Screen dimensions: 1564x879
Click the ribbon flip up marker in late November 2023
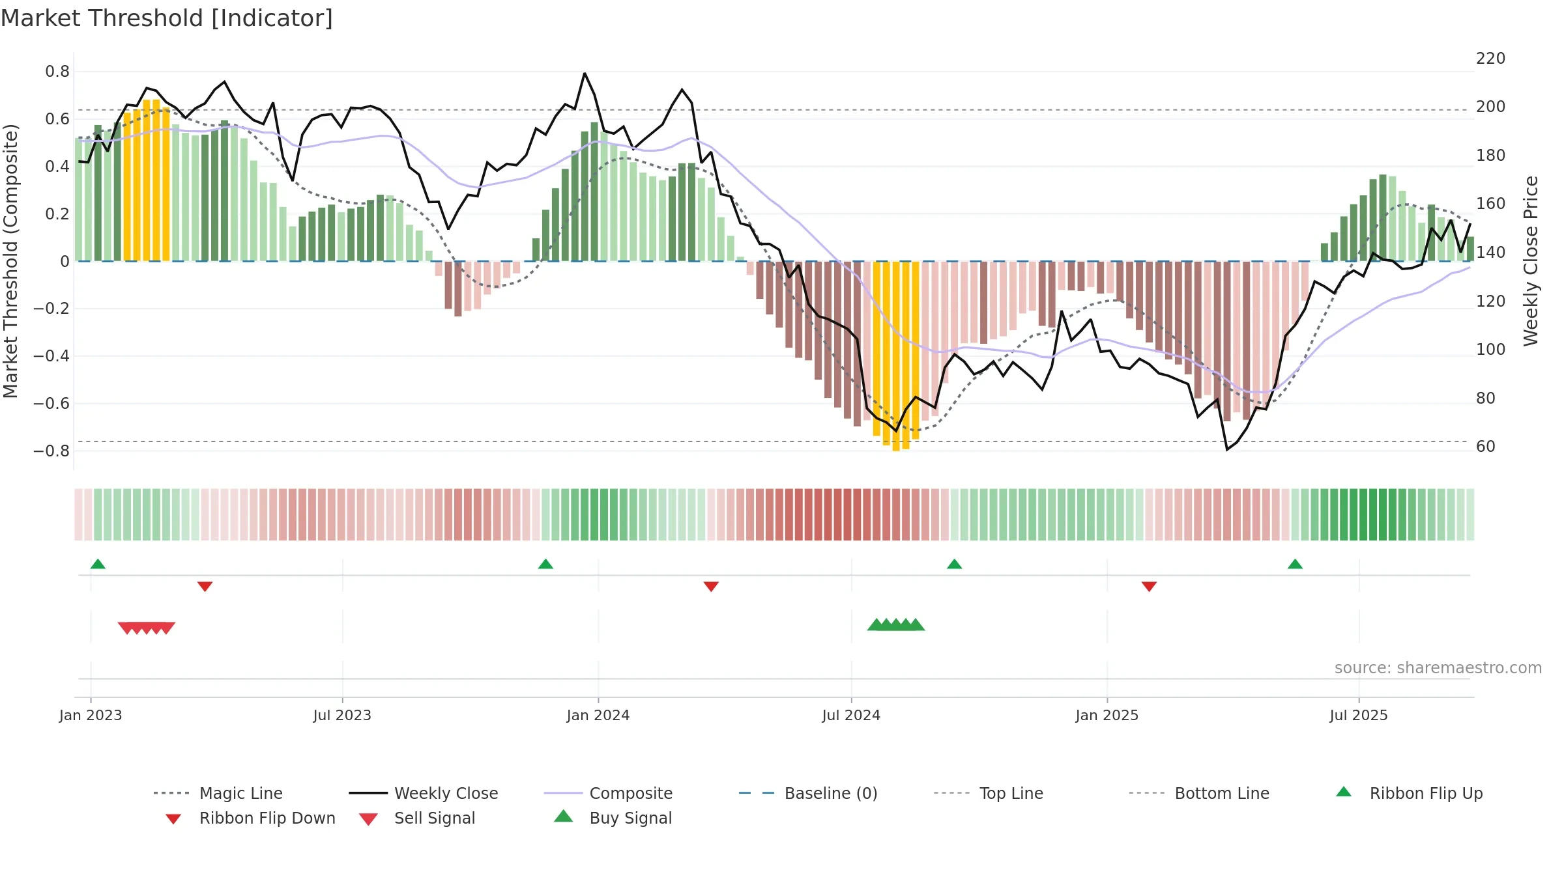point(545,564)
